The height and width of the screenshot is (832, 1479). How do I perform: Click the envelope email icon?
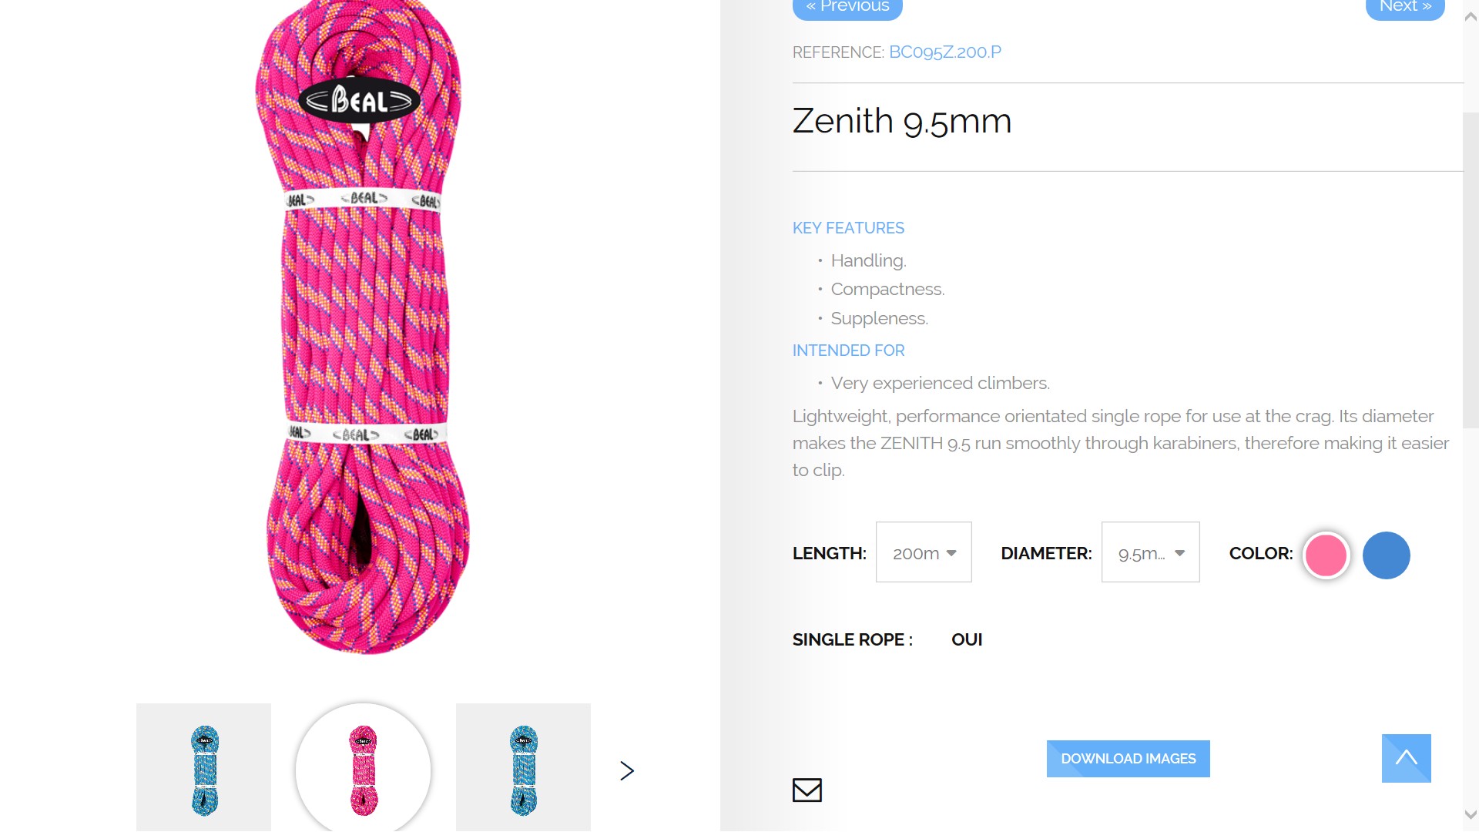[x=807, y=790]
